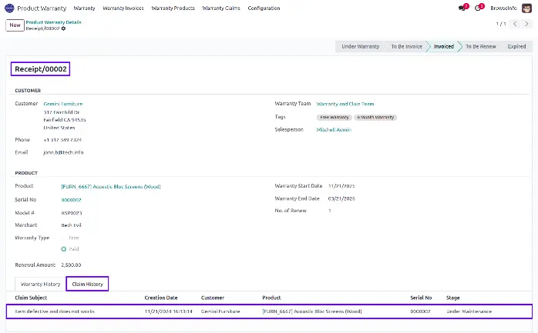Click the gear icon beside Receipt/00002 breadcrumb
Viewport: 538px width, 333px height.
pyautogui.click(x=63, y=28)
